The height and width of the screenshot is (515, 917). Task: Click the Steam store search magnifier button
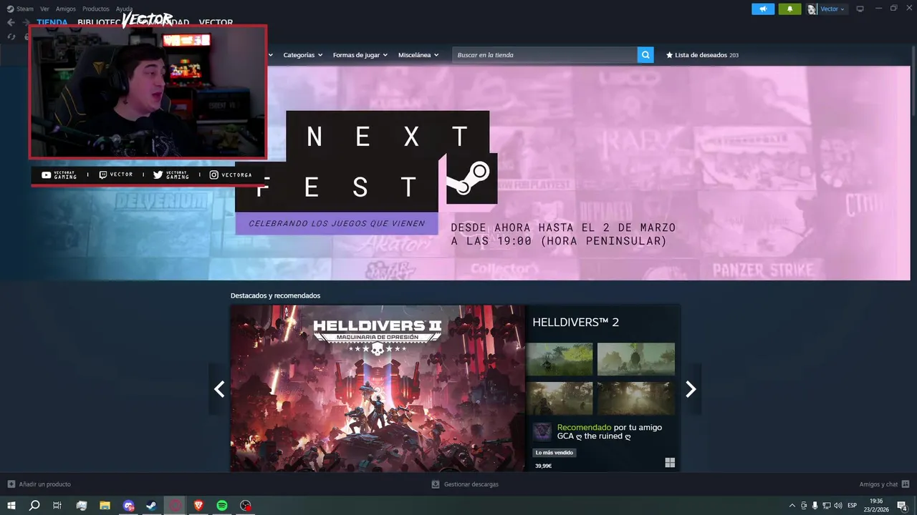point(645,55)
